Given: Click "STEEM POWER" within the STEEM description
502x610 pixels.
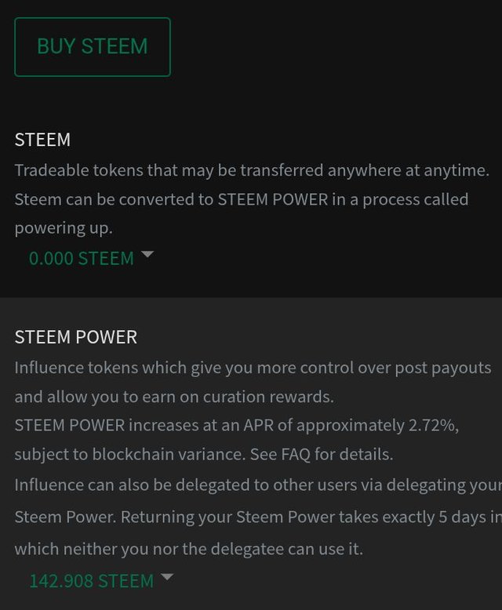Looking at the screenshot, I should click(x=273, y=199).
